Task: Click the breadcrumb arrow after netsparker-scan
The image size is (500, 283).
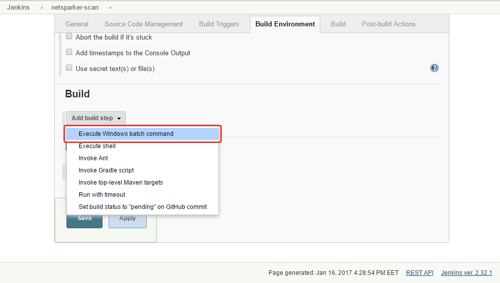Action: [x=111, y=8]
